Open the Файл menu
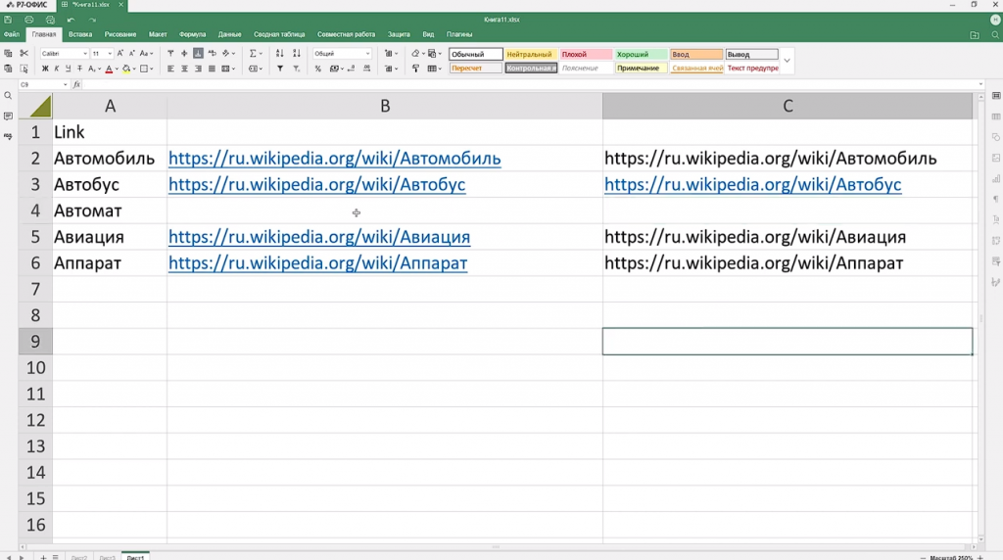The height and width of the screenshot is (560, 1003). 12,34
